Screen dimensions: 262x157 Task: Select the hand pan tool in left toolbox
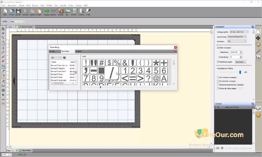(x=3, y=104)
